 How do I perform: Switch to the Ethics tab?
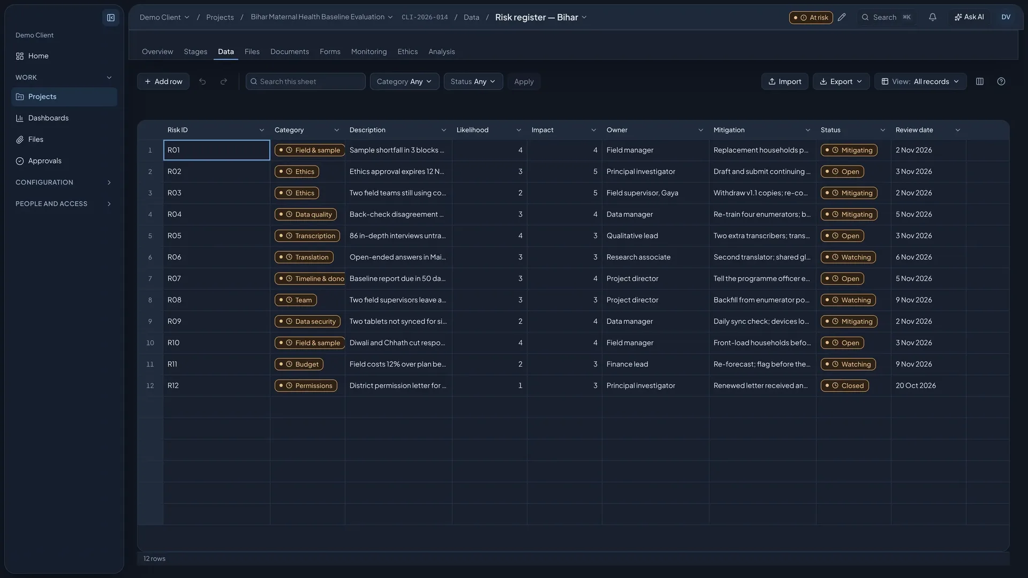[407, 52]
